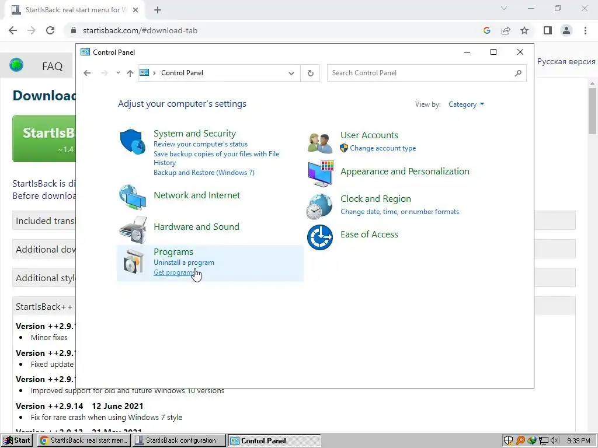Viewport: 598px width, 448px height.
Task: Open User Accounts category
Action: click(x=369, y=135)
